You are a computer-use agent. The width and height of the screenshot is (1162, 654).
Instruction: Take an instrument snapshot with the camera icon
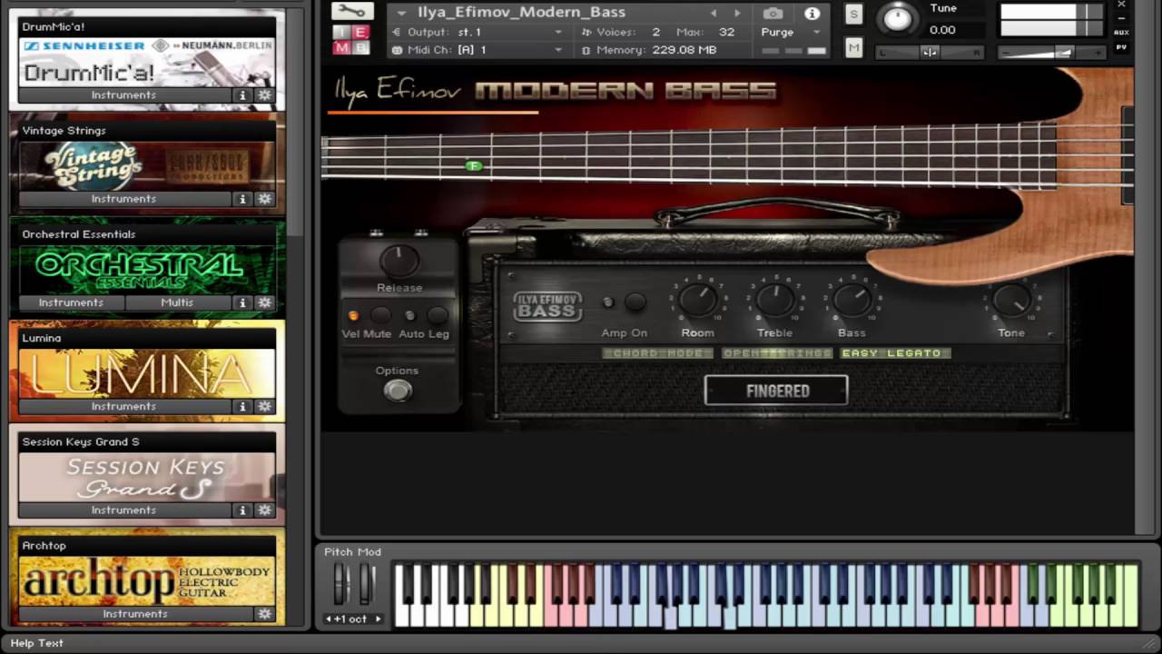point(773,14)
